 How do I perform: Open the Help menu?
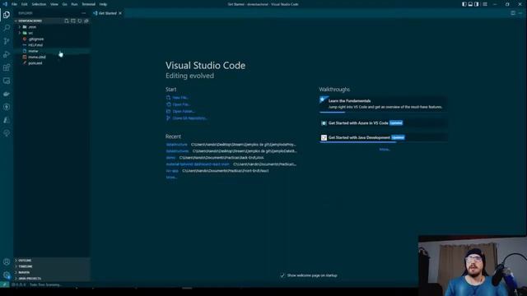click(x=103, y=4)
